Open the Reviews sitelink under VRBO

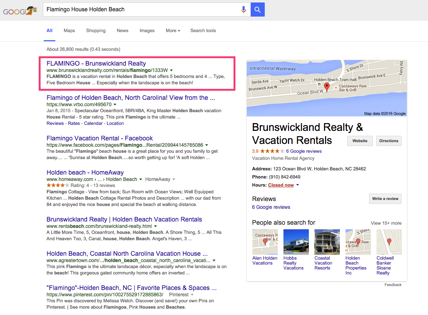point(55,123)
